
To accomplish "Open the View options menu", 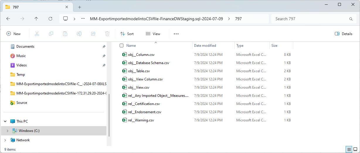I will click(153, 34).
